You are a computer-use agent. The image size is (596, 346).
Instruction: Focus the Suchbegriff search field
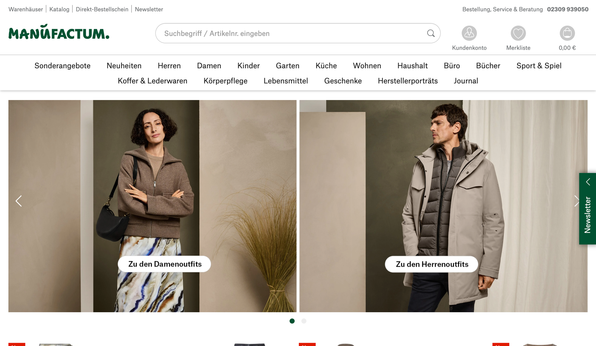tap(291, 33)
